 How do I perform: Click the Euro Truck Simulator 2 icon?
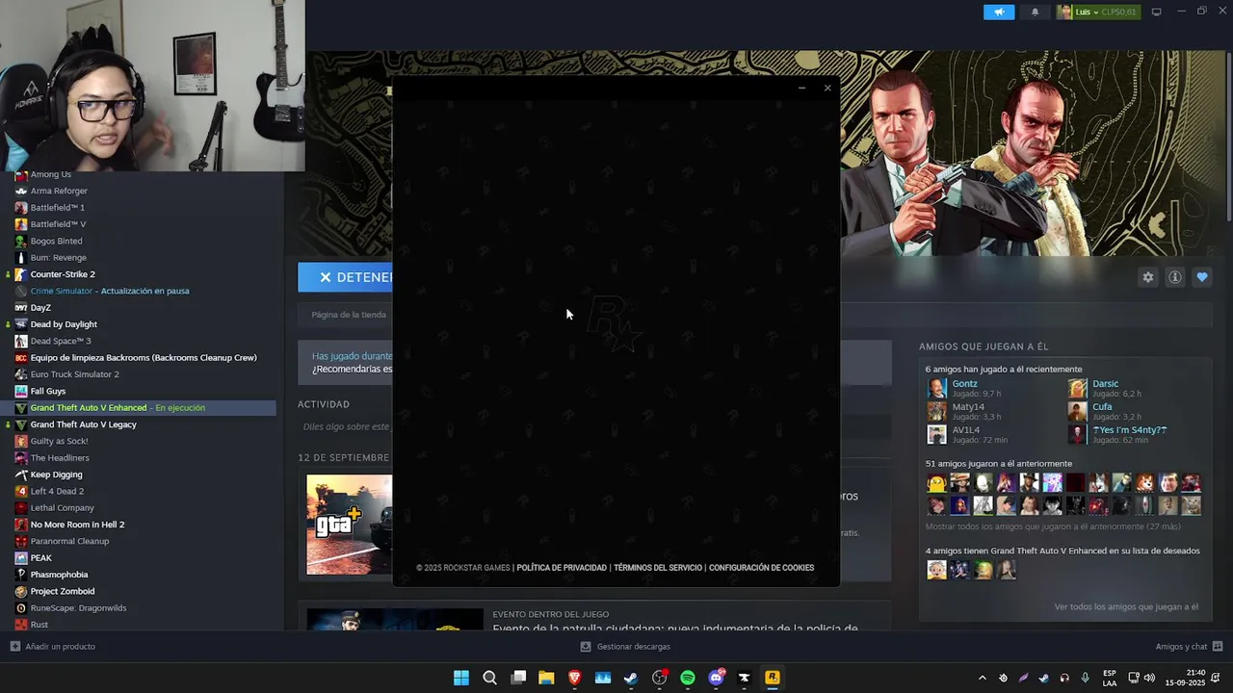21,374
